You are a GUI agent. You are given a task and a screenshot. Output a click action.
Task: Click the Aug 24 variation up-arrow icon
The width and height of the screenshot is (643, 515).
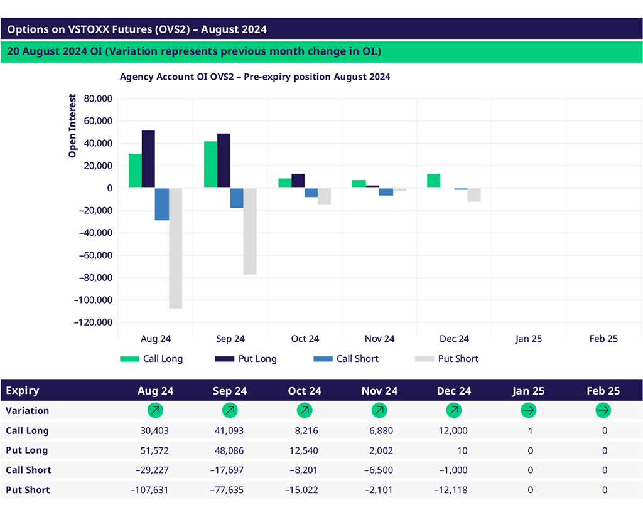coord(155,411)
